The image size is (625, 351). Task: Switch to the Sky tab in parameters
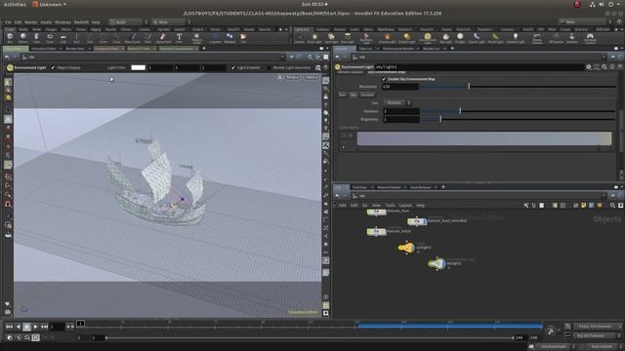pos(354,96)
